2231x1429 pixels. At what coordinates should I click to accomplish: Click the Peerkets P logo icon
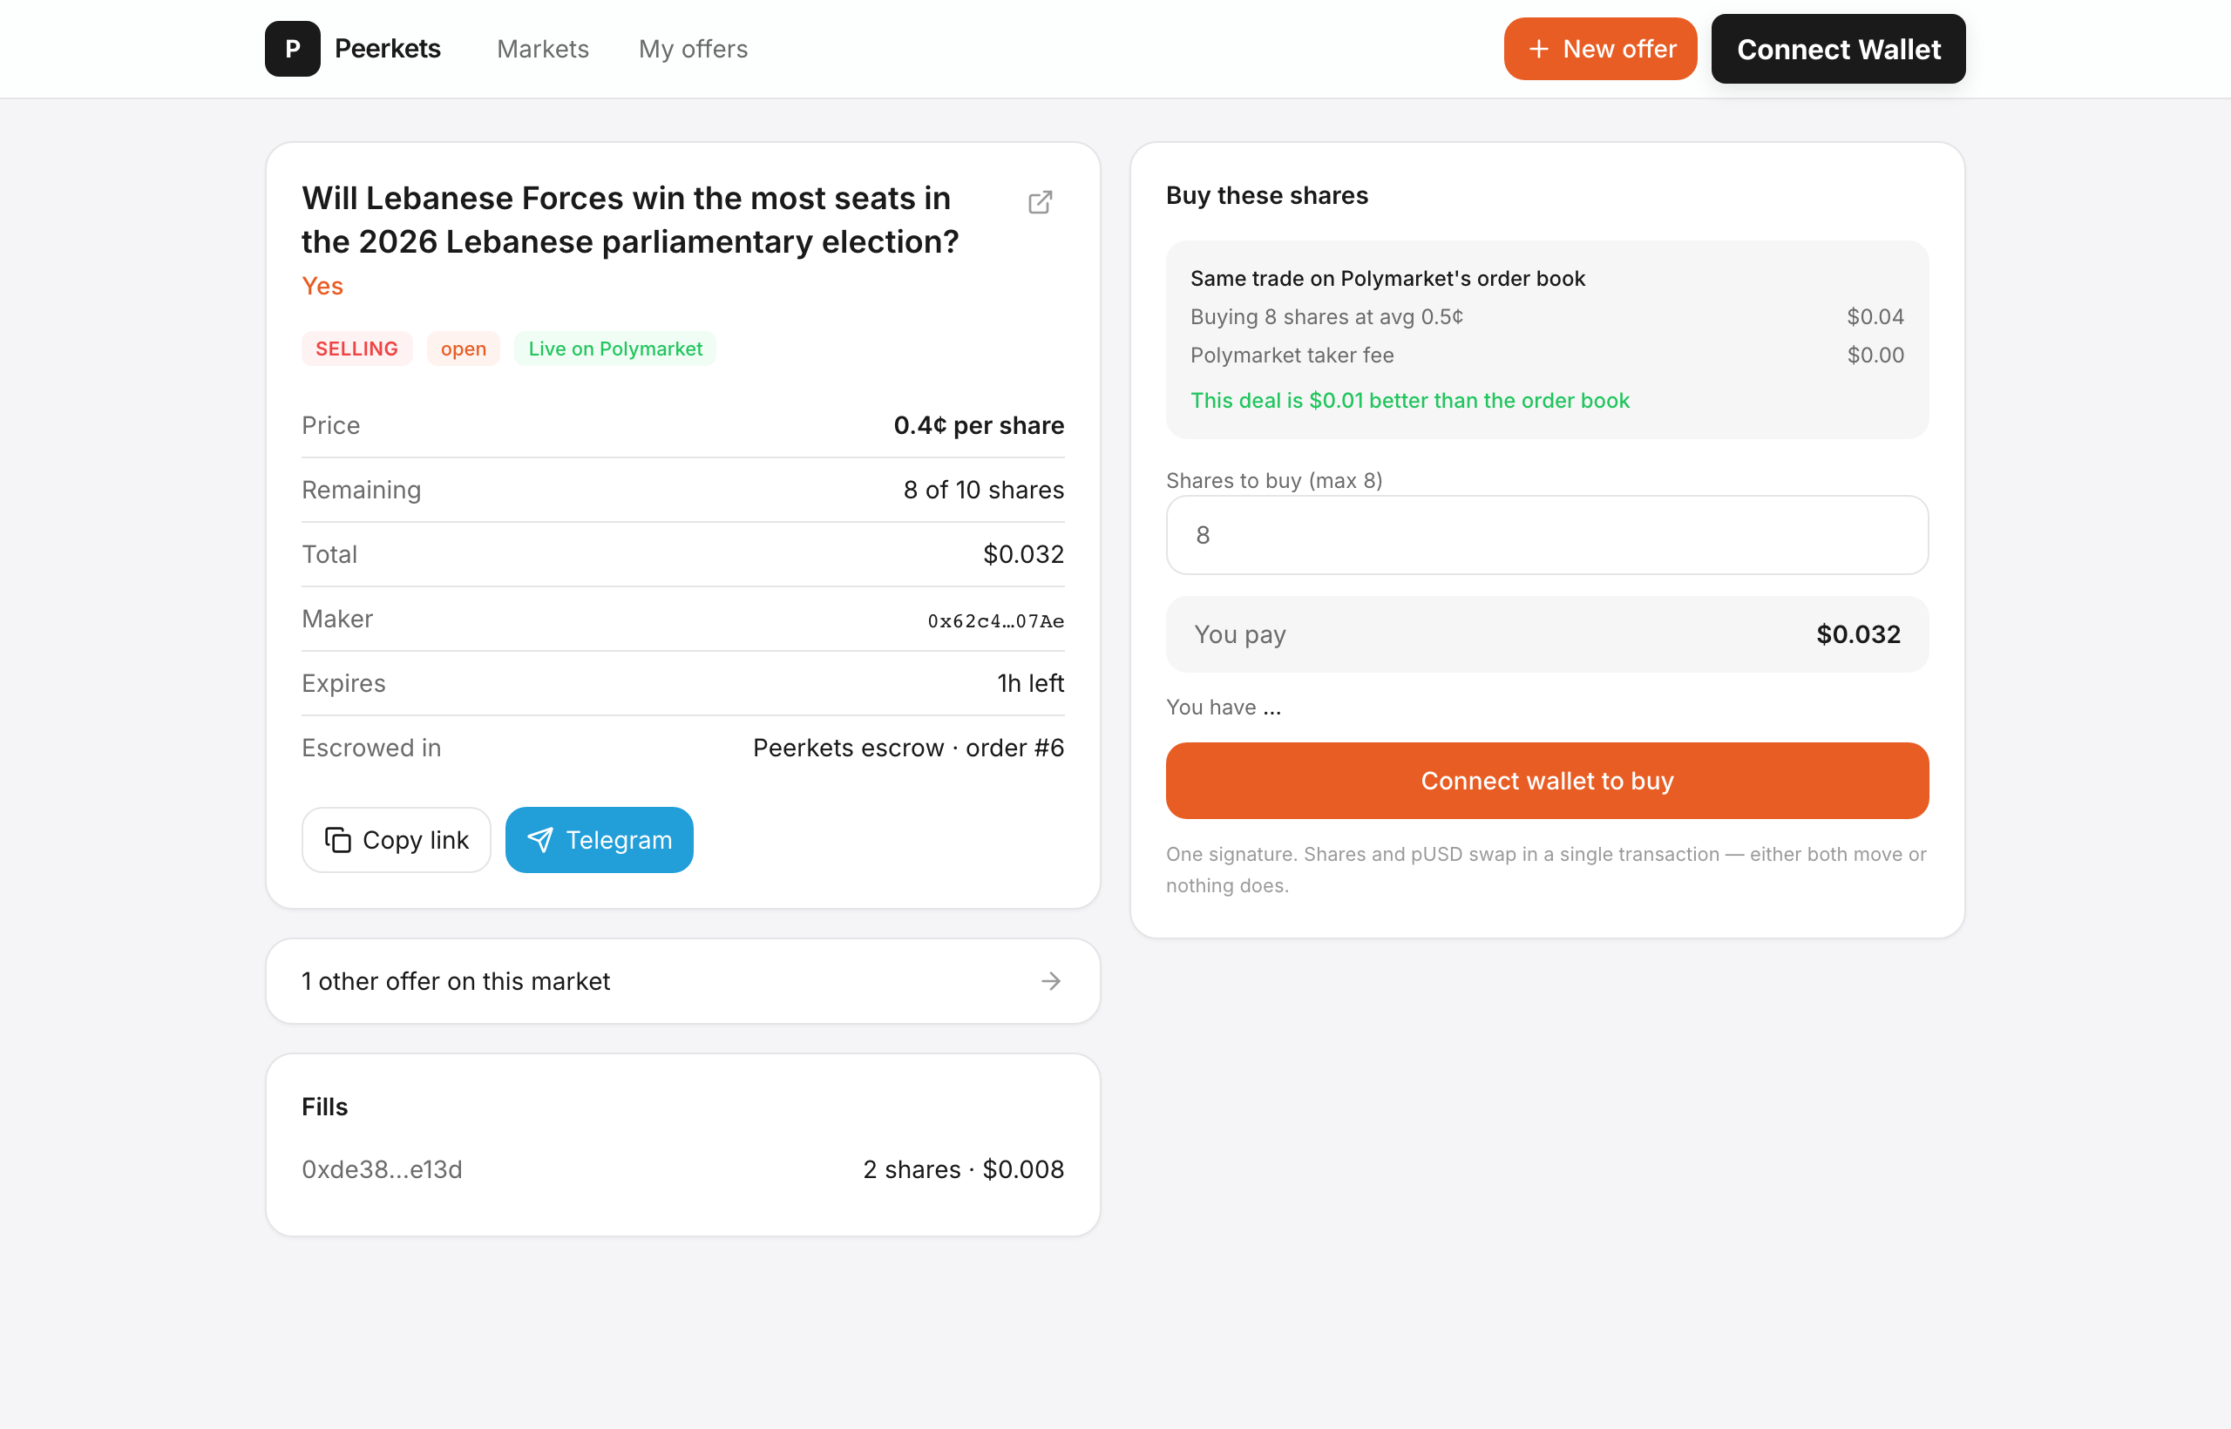click(292, 48)
